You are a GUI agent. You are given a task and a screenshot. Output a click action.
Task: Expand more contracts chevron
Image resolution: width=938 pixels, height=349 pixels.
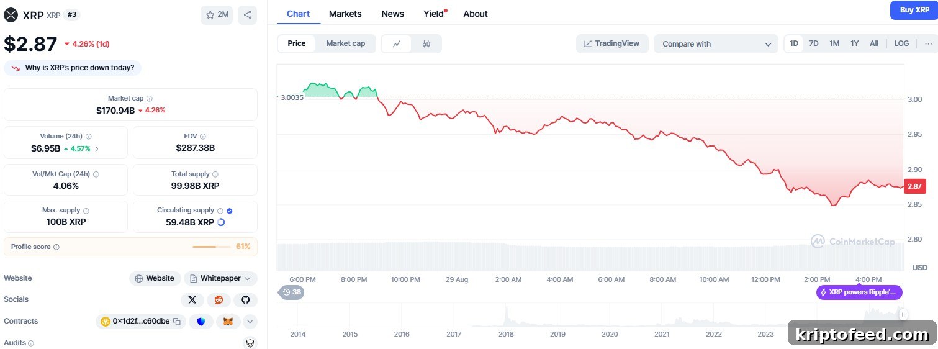click(x=250, y=322)
